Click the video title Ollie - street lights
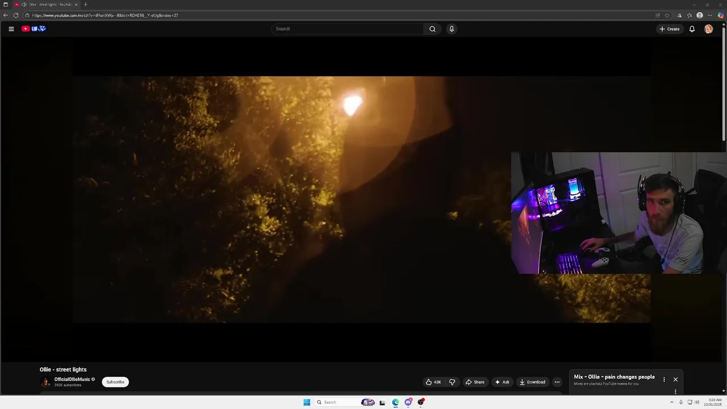Viewport: 727px width, 409px height. coord(63,370)
